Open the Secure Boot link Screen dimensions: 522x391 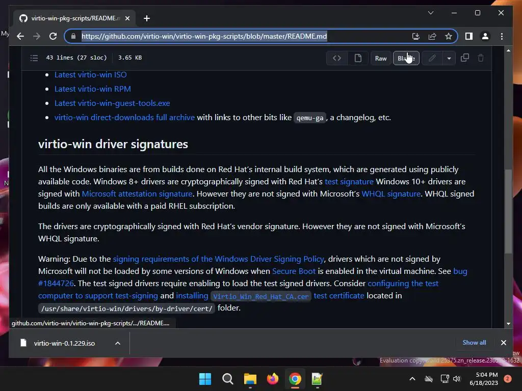point(294,271)
